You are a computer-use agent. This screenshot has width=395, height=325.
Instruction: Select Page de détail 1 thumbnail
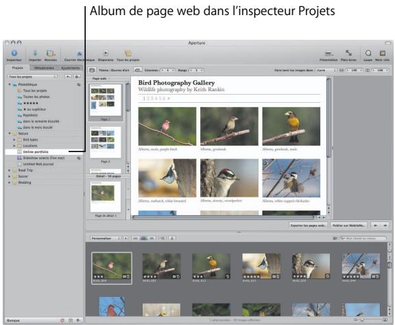click(106, 197)
